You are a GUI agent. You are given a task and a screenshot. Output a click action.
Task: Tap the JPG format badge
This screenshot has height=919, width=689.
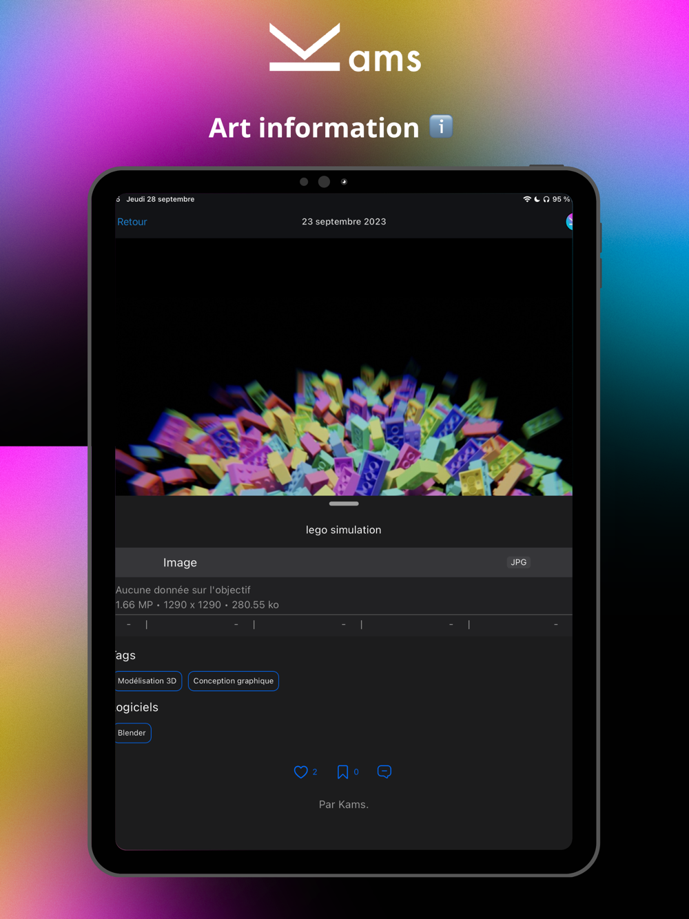[518, 562]
